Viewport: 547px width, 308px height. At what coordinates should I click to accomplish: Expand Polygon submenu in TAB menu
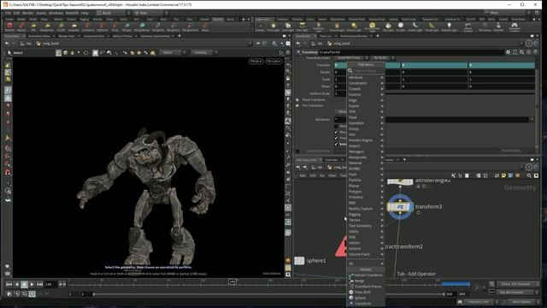click(x=366, y=192)
